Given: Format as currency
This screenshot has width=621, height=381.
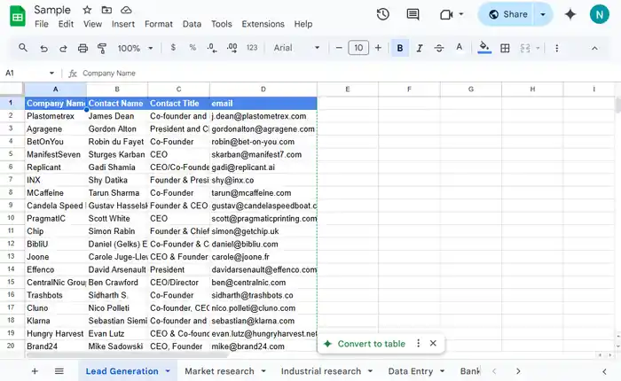Looking at the screenshot, I should point(173,48).
